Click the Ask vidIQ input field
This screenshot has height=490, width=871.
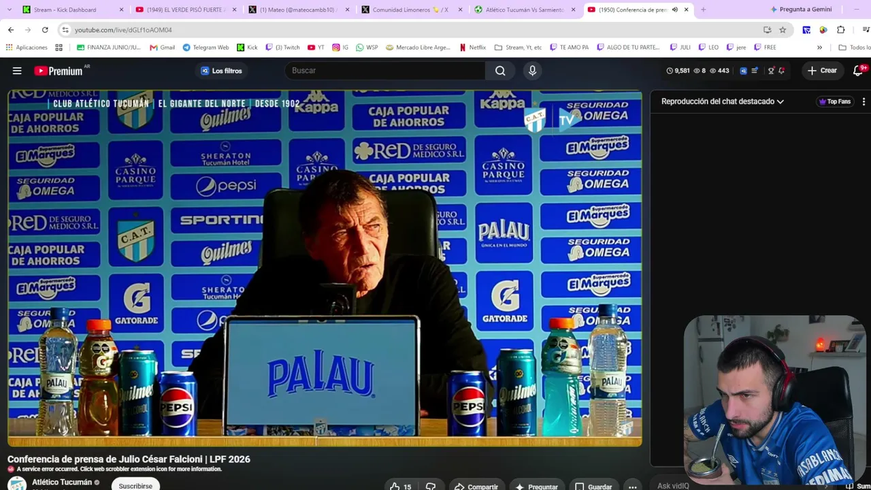(x=674, y=486)
